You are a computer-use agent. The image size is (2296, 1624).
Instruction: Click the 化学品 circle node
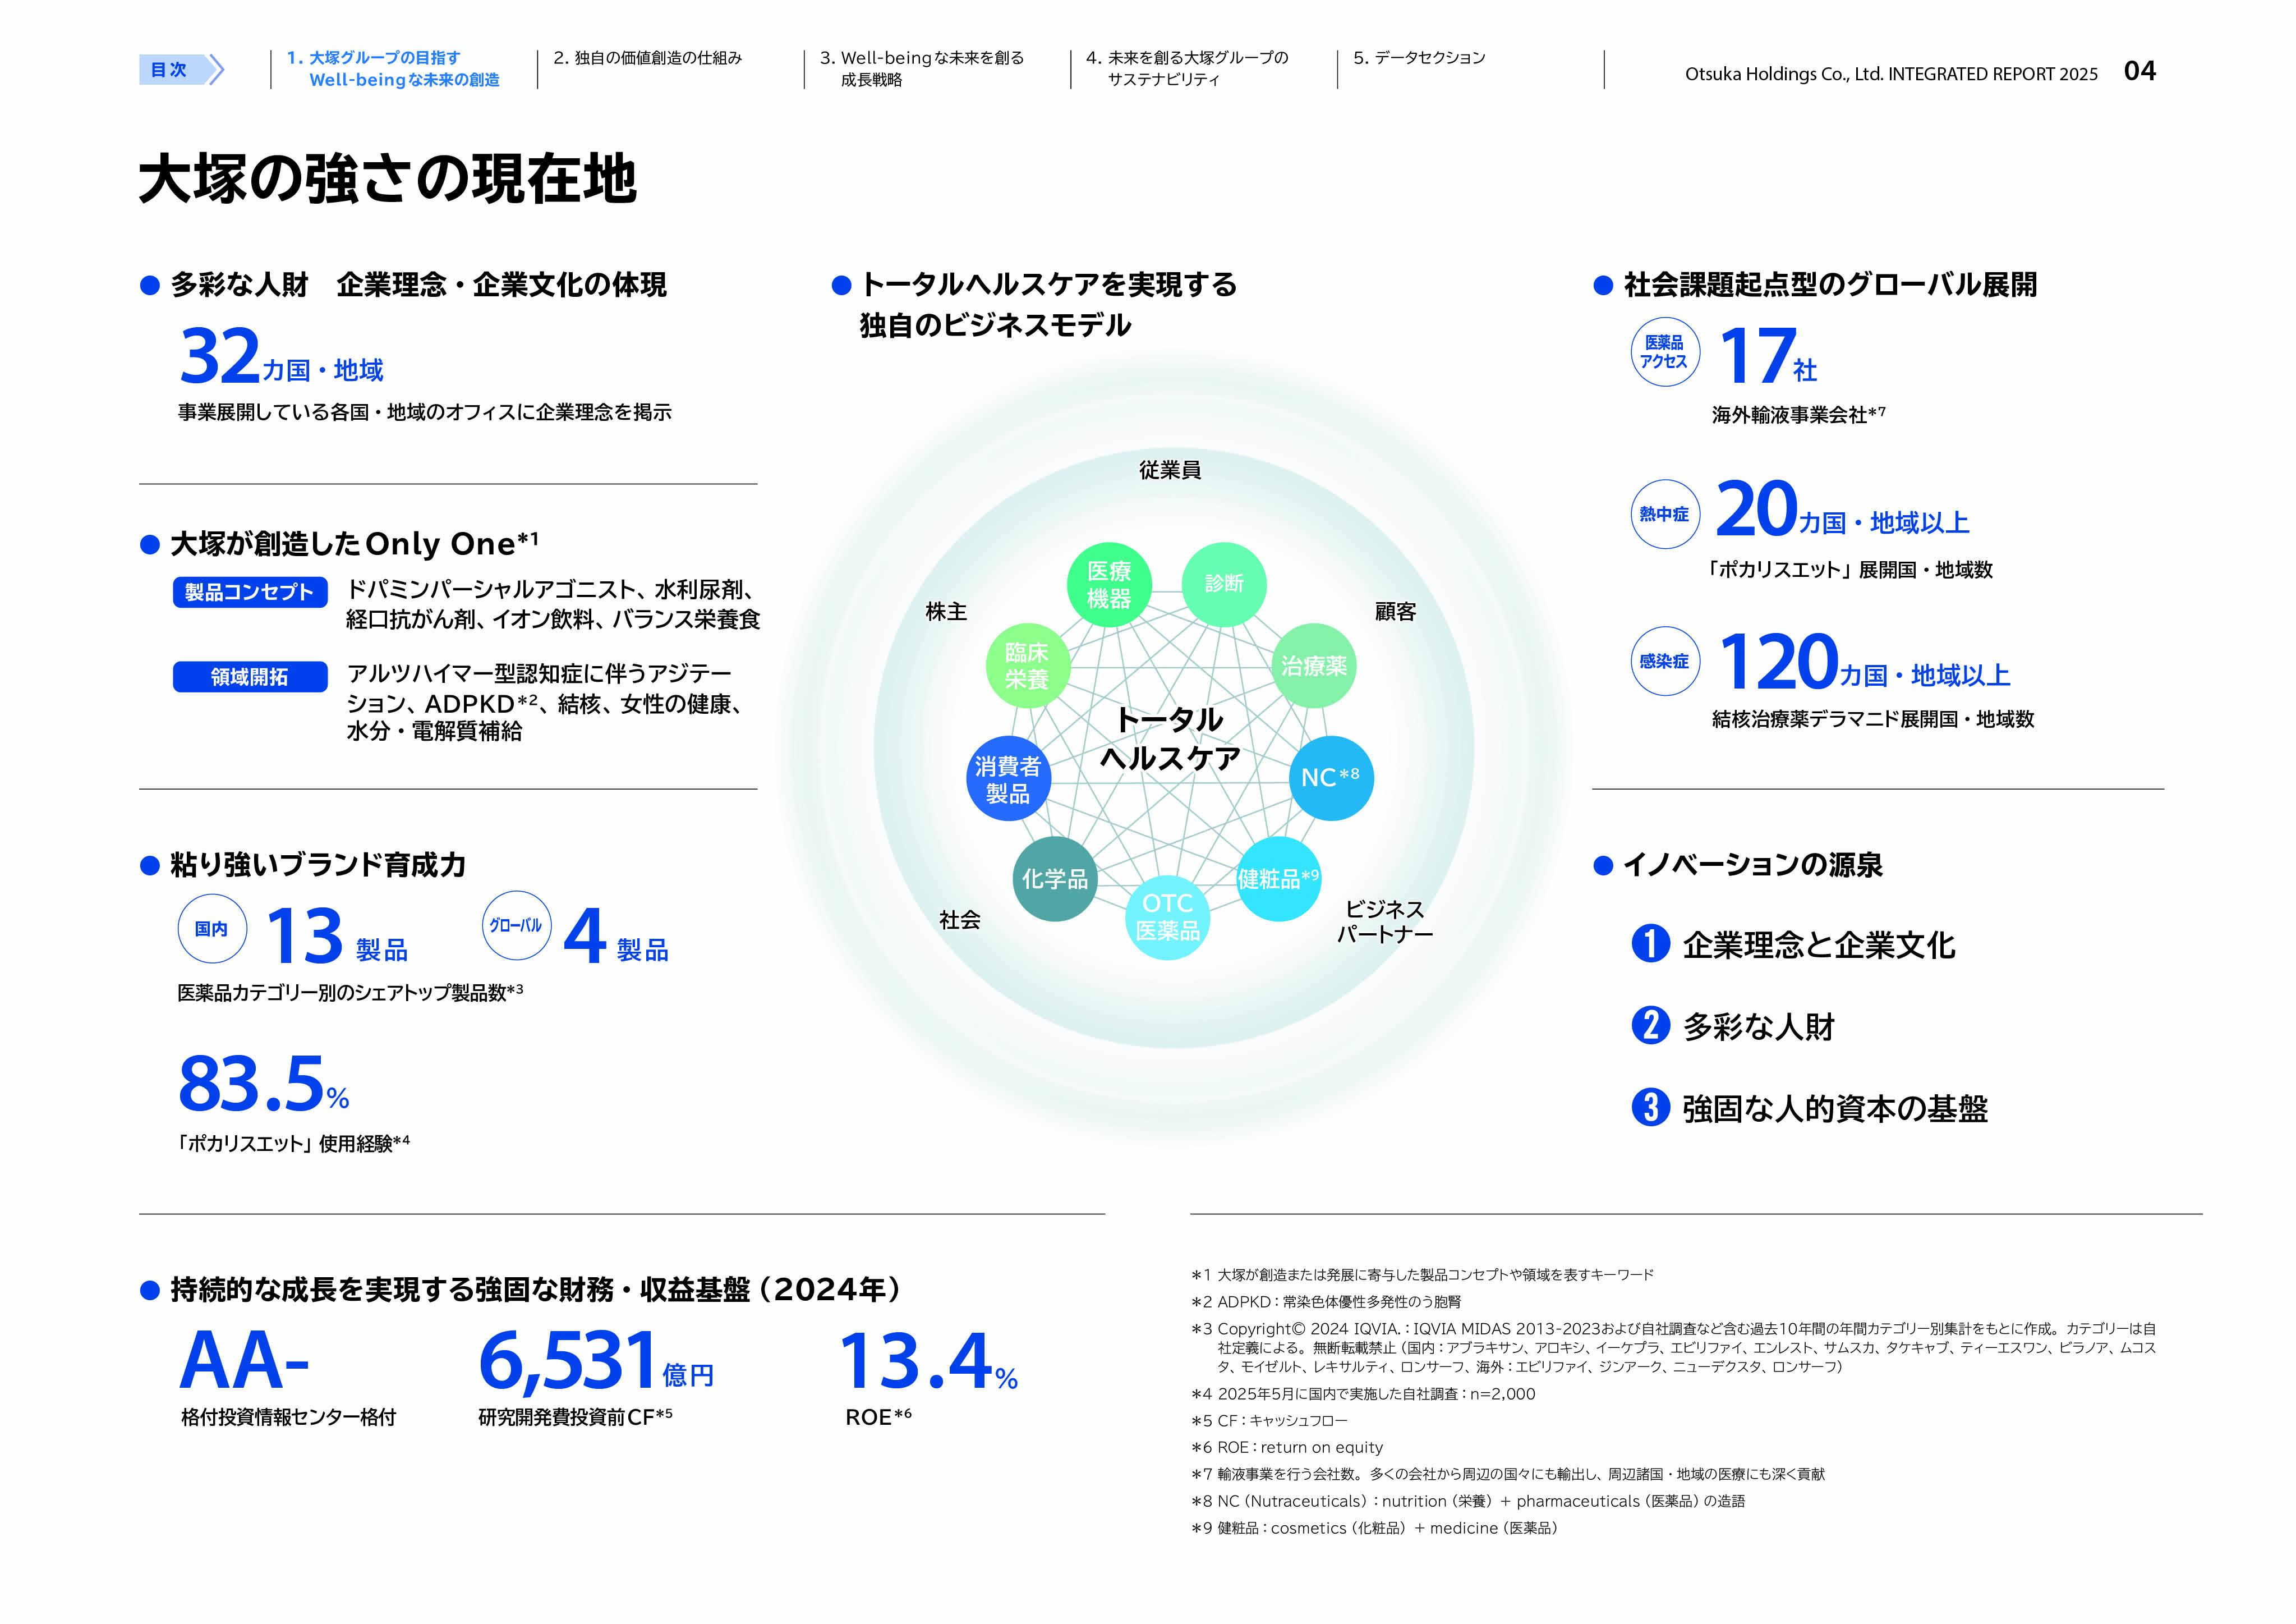1055,879
